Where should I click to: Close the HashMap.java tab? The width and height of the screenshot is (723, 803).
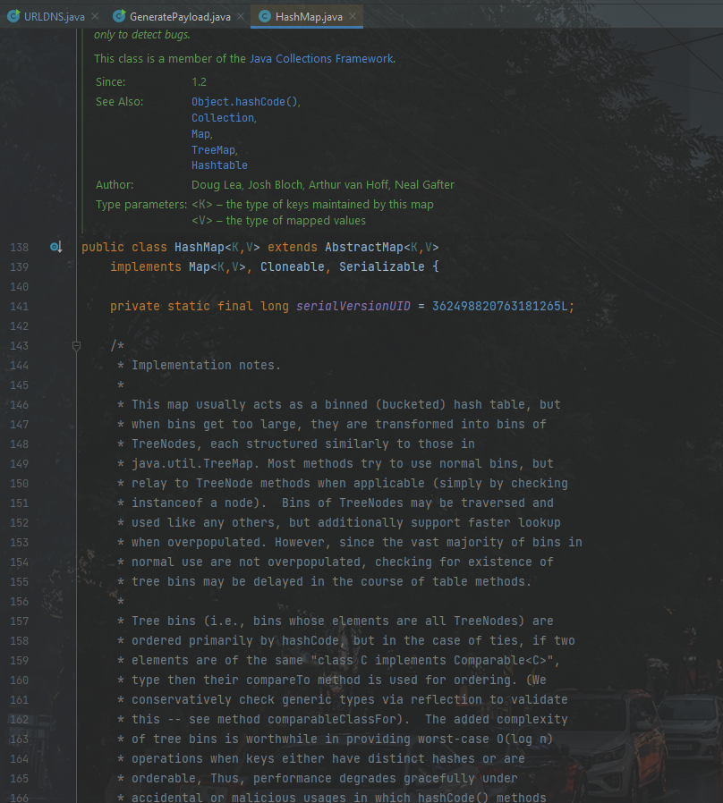[353, 16]
